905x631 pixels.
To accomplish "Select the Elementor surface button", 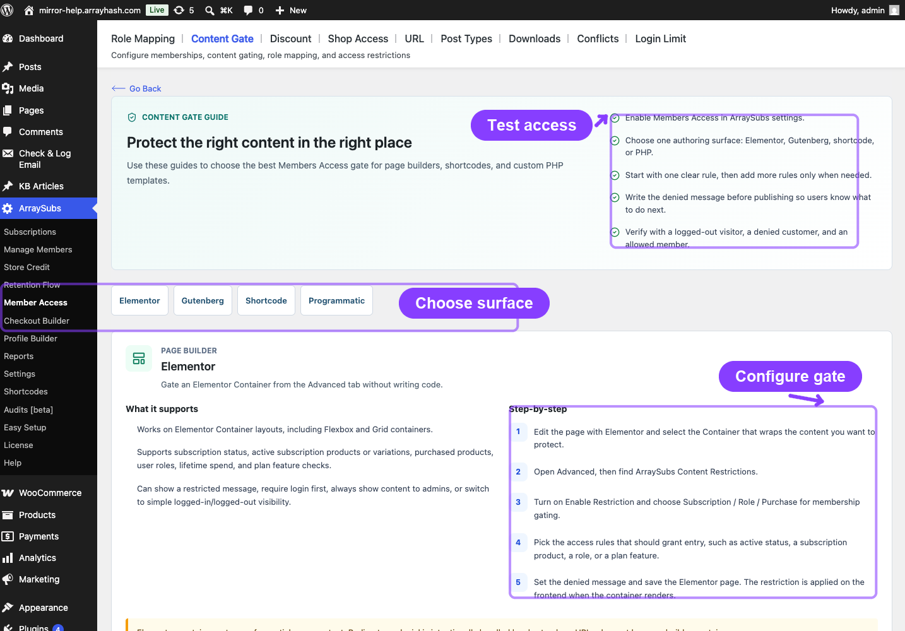I will point(139,300).
